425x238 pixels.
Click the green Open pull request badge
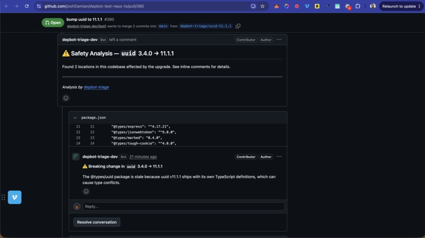tap(53, 23)
